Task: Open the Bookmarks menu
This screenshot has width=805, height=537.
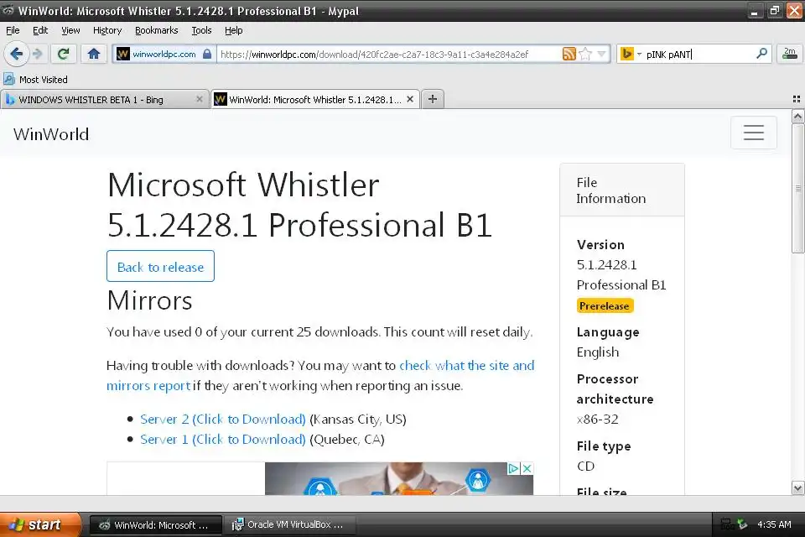Action: pos(156,30)
